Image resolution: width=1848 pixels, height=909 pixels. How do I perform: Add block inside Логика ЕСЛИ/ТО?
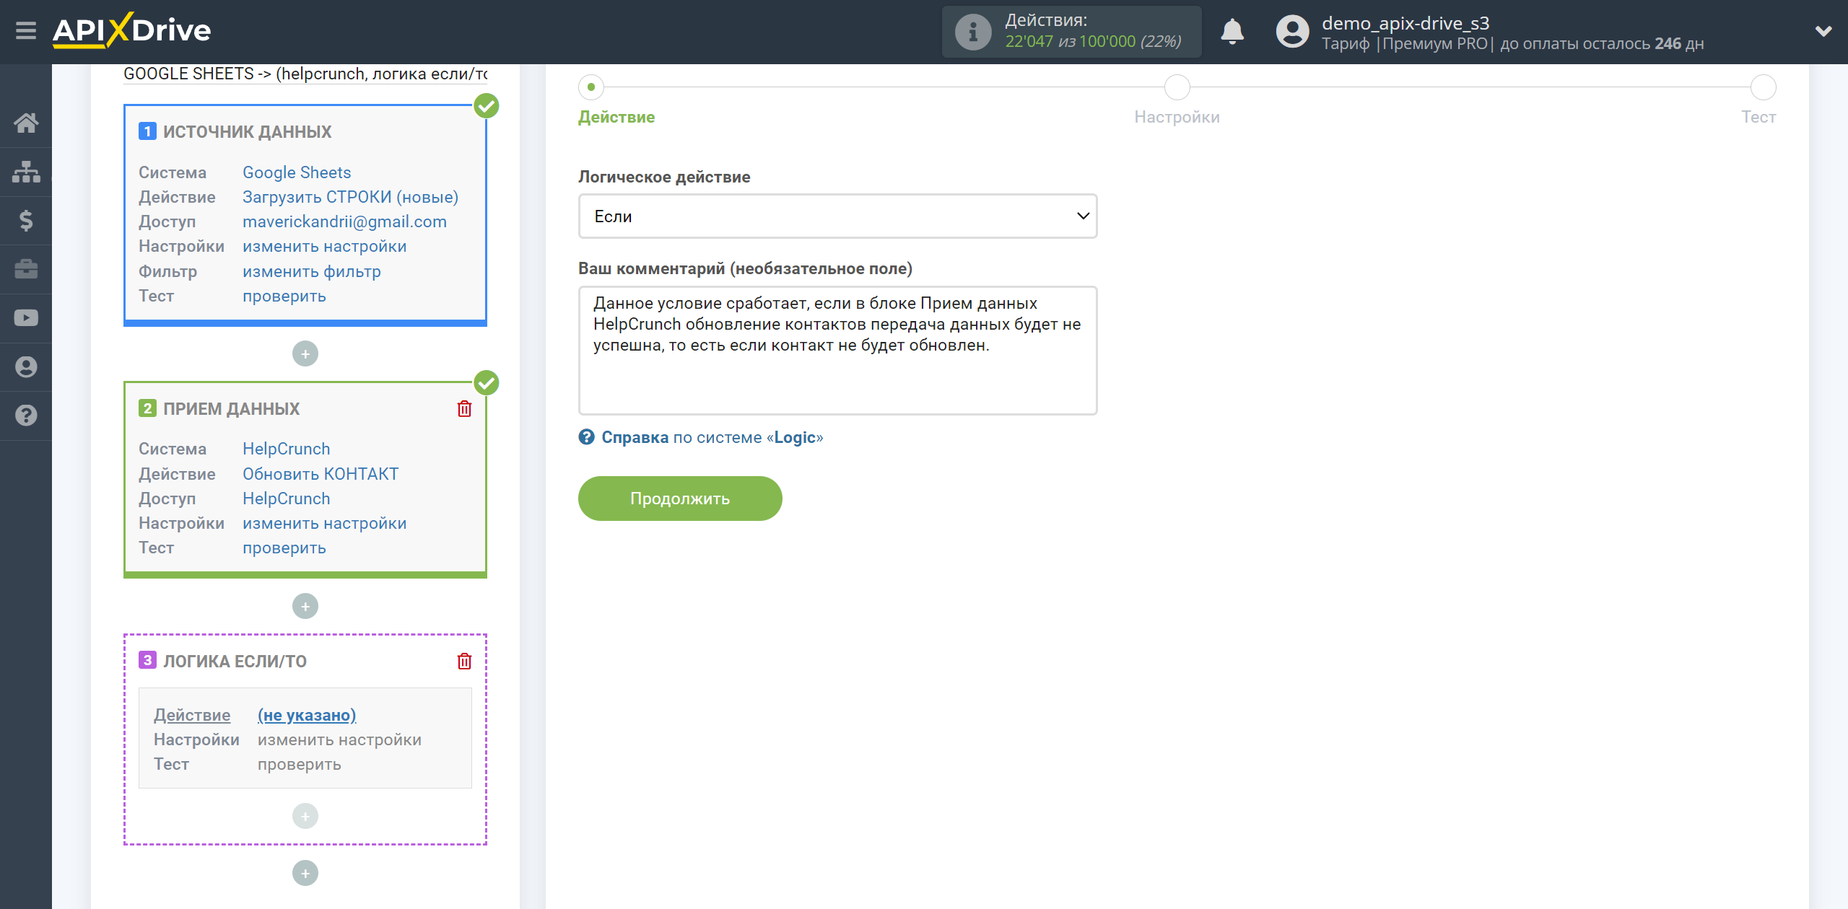point(305,816)
